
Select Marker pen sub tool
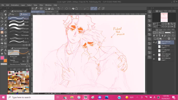(x=19, y=28)
